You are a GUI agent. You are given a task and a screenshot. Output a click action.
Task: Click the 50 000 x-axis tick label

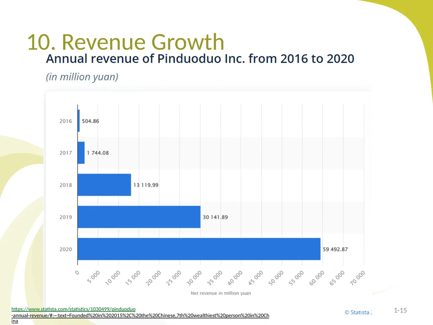coord(276,278)
